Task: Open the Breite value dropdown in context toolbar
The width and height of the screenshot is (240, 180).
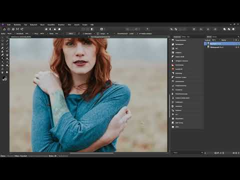Action: 14,33
